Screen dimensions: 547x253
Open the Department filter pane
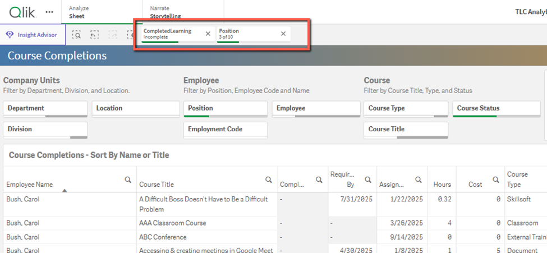click(x=45, y=108)
